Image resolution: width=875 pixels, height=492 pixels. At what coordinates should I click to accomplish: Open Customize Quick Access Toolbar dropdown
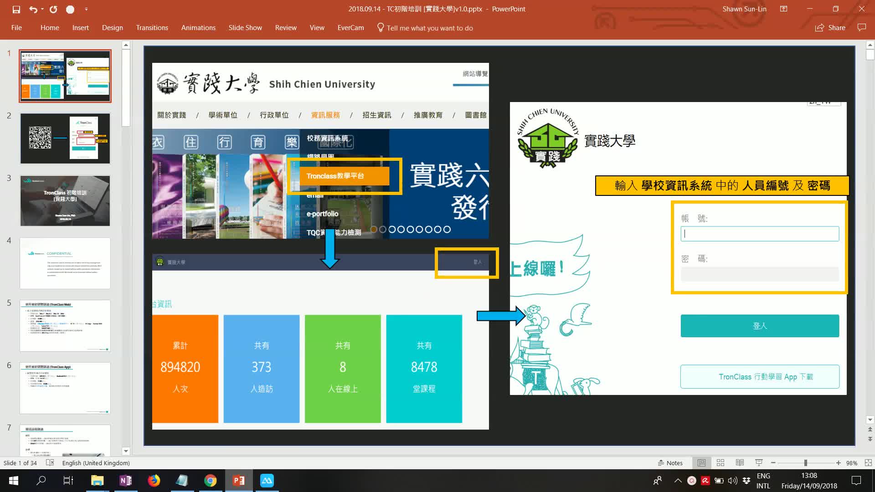click(86, 9)
